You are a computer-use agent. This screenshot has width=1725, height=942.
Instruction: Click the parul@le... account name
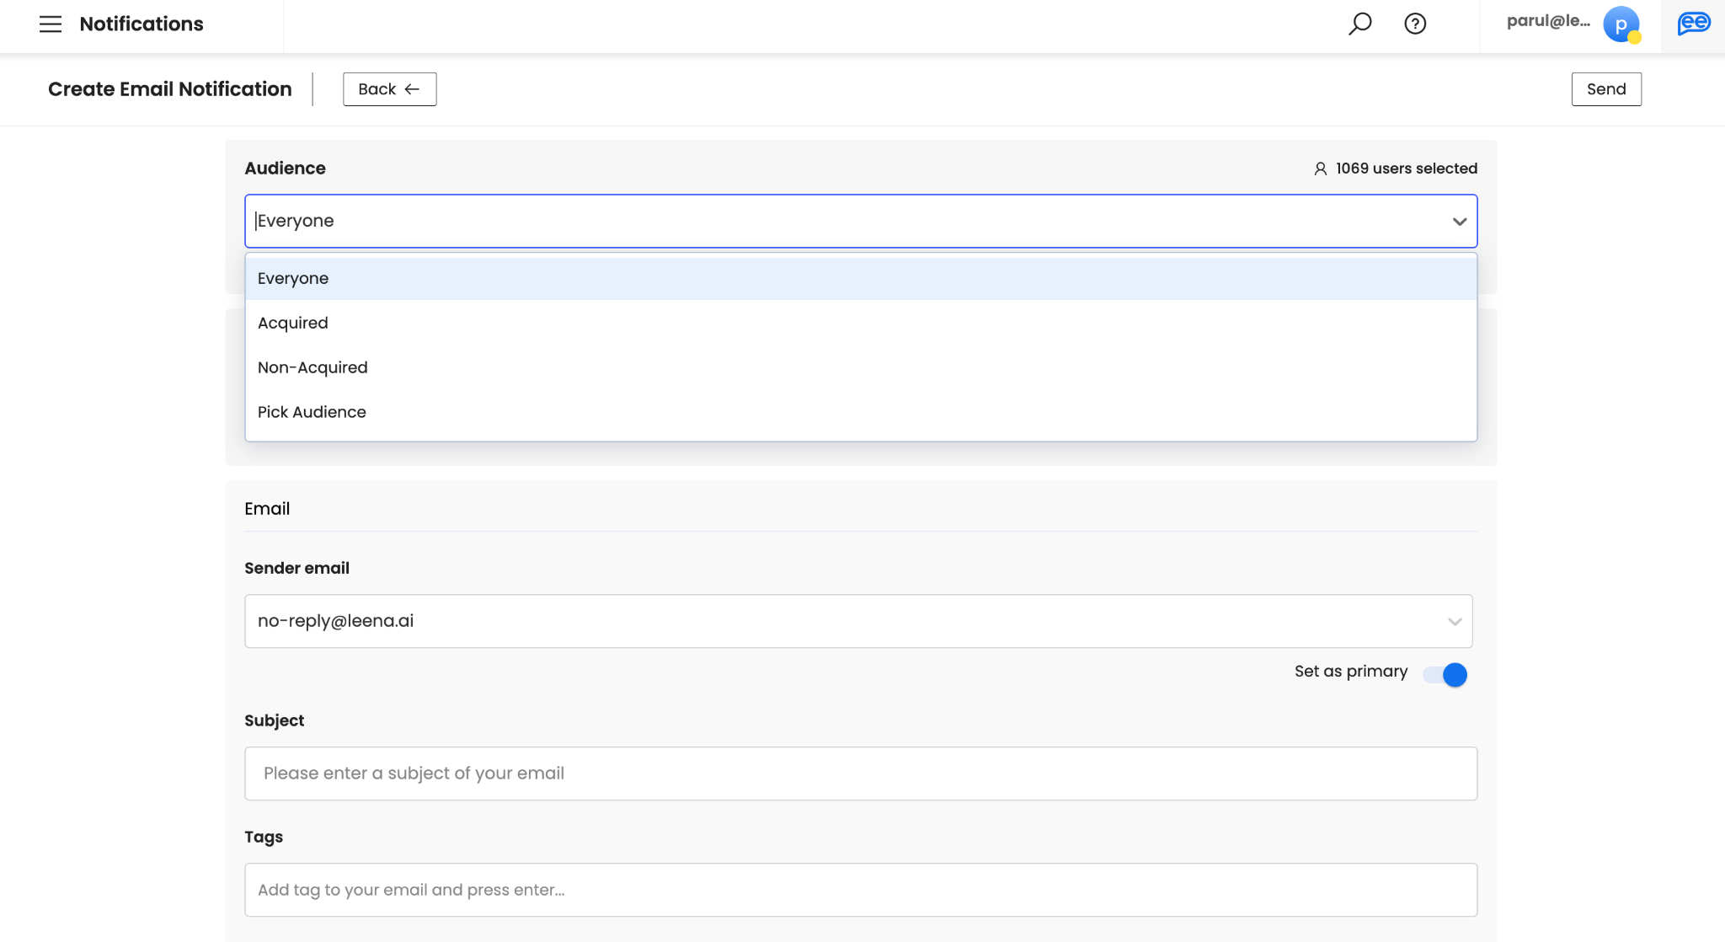[1548, 21]
